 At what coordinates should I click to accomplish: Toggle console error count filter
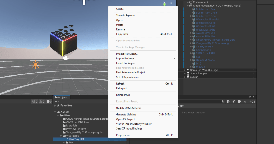coord(49,101)
